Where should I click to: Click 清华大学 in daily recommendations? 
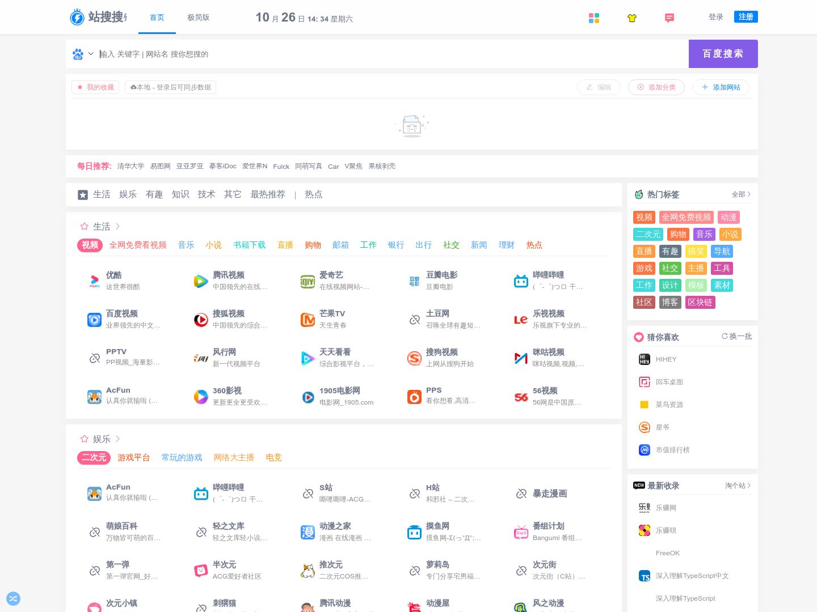(131, 167)
